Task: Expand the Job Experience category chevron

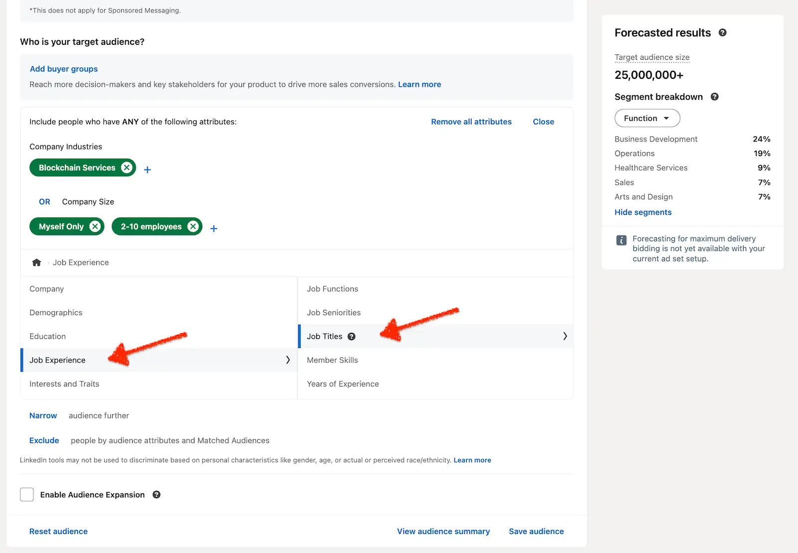Action: click(x=288, y=360)
